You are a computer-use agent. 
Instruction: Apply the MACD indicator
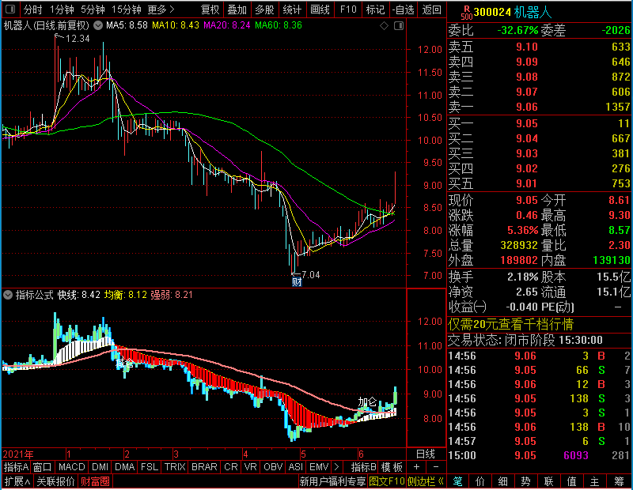(x=71, y=467)
